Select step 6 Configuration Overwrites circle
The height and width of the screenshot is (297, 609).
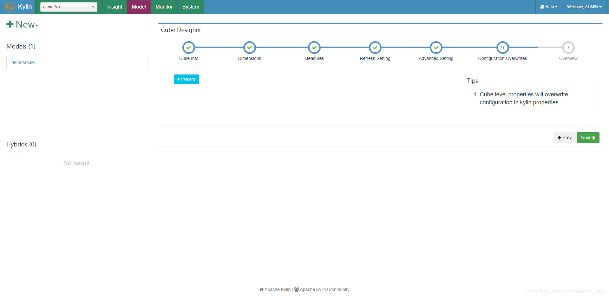pyautogui.click(x=502, y=48)
